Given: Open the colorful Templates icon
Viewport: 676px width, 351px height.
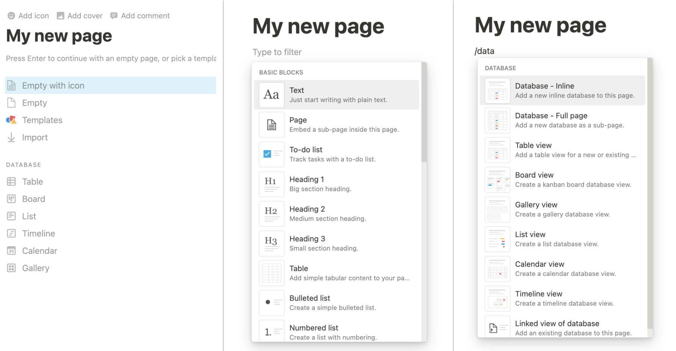Looking at the screenshot, I should 11,120.
